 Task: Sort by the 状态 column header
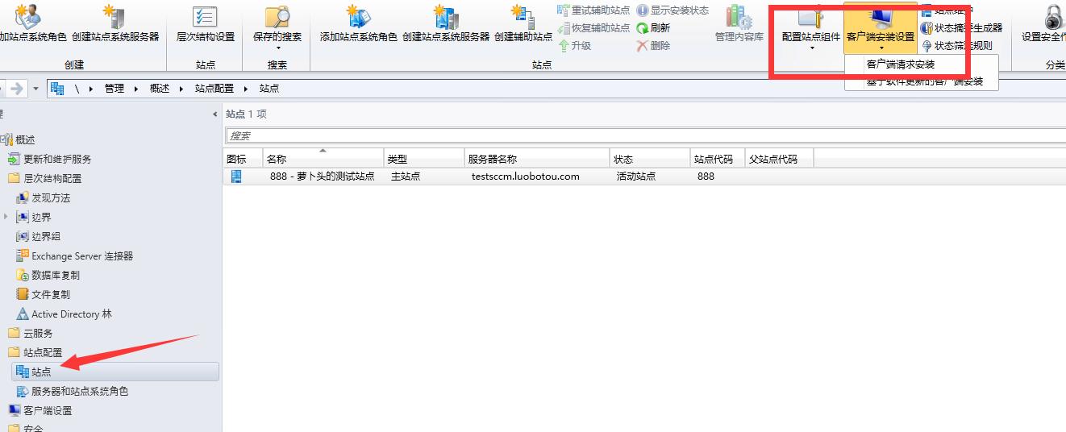650,158
